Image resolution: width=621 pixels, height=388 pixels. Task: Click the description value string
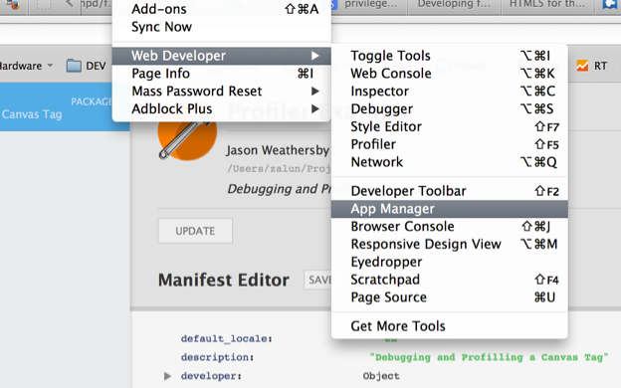[x=489, y=357]
